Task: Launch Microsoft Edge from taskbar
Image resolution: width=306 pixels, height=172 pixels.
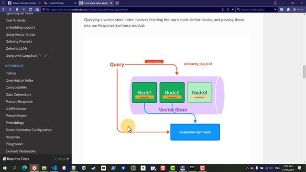Action: [24, 168]
